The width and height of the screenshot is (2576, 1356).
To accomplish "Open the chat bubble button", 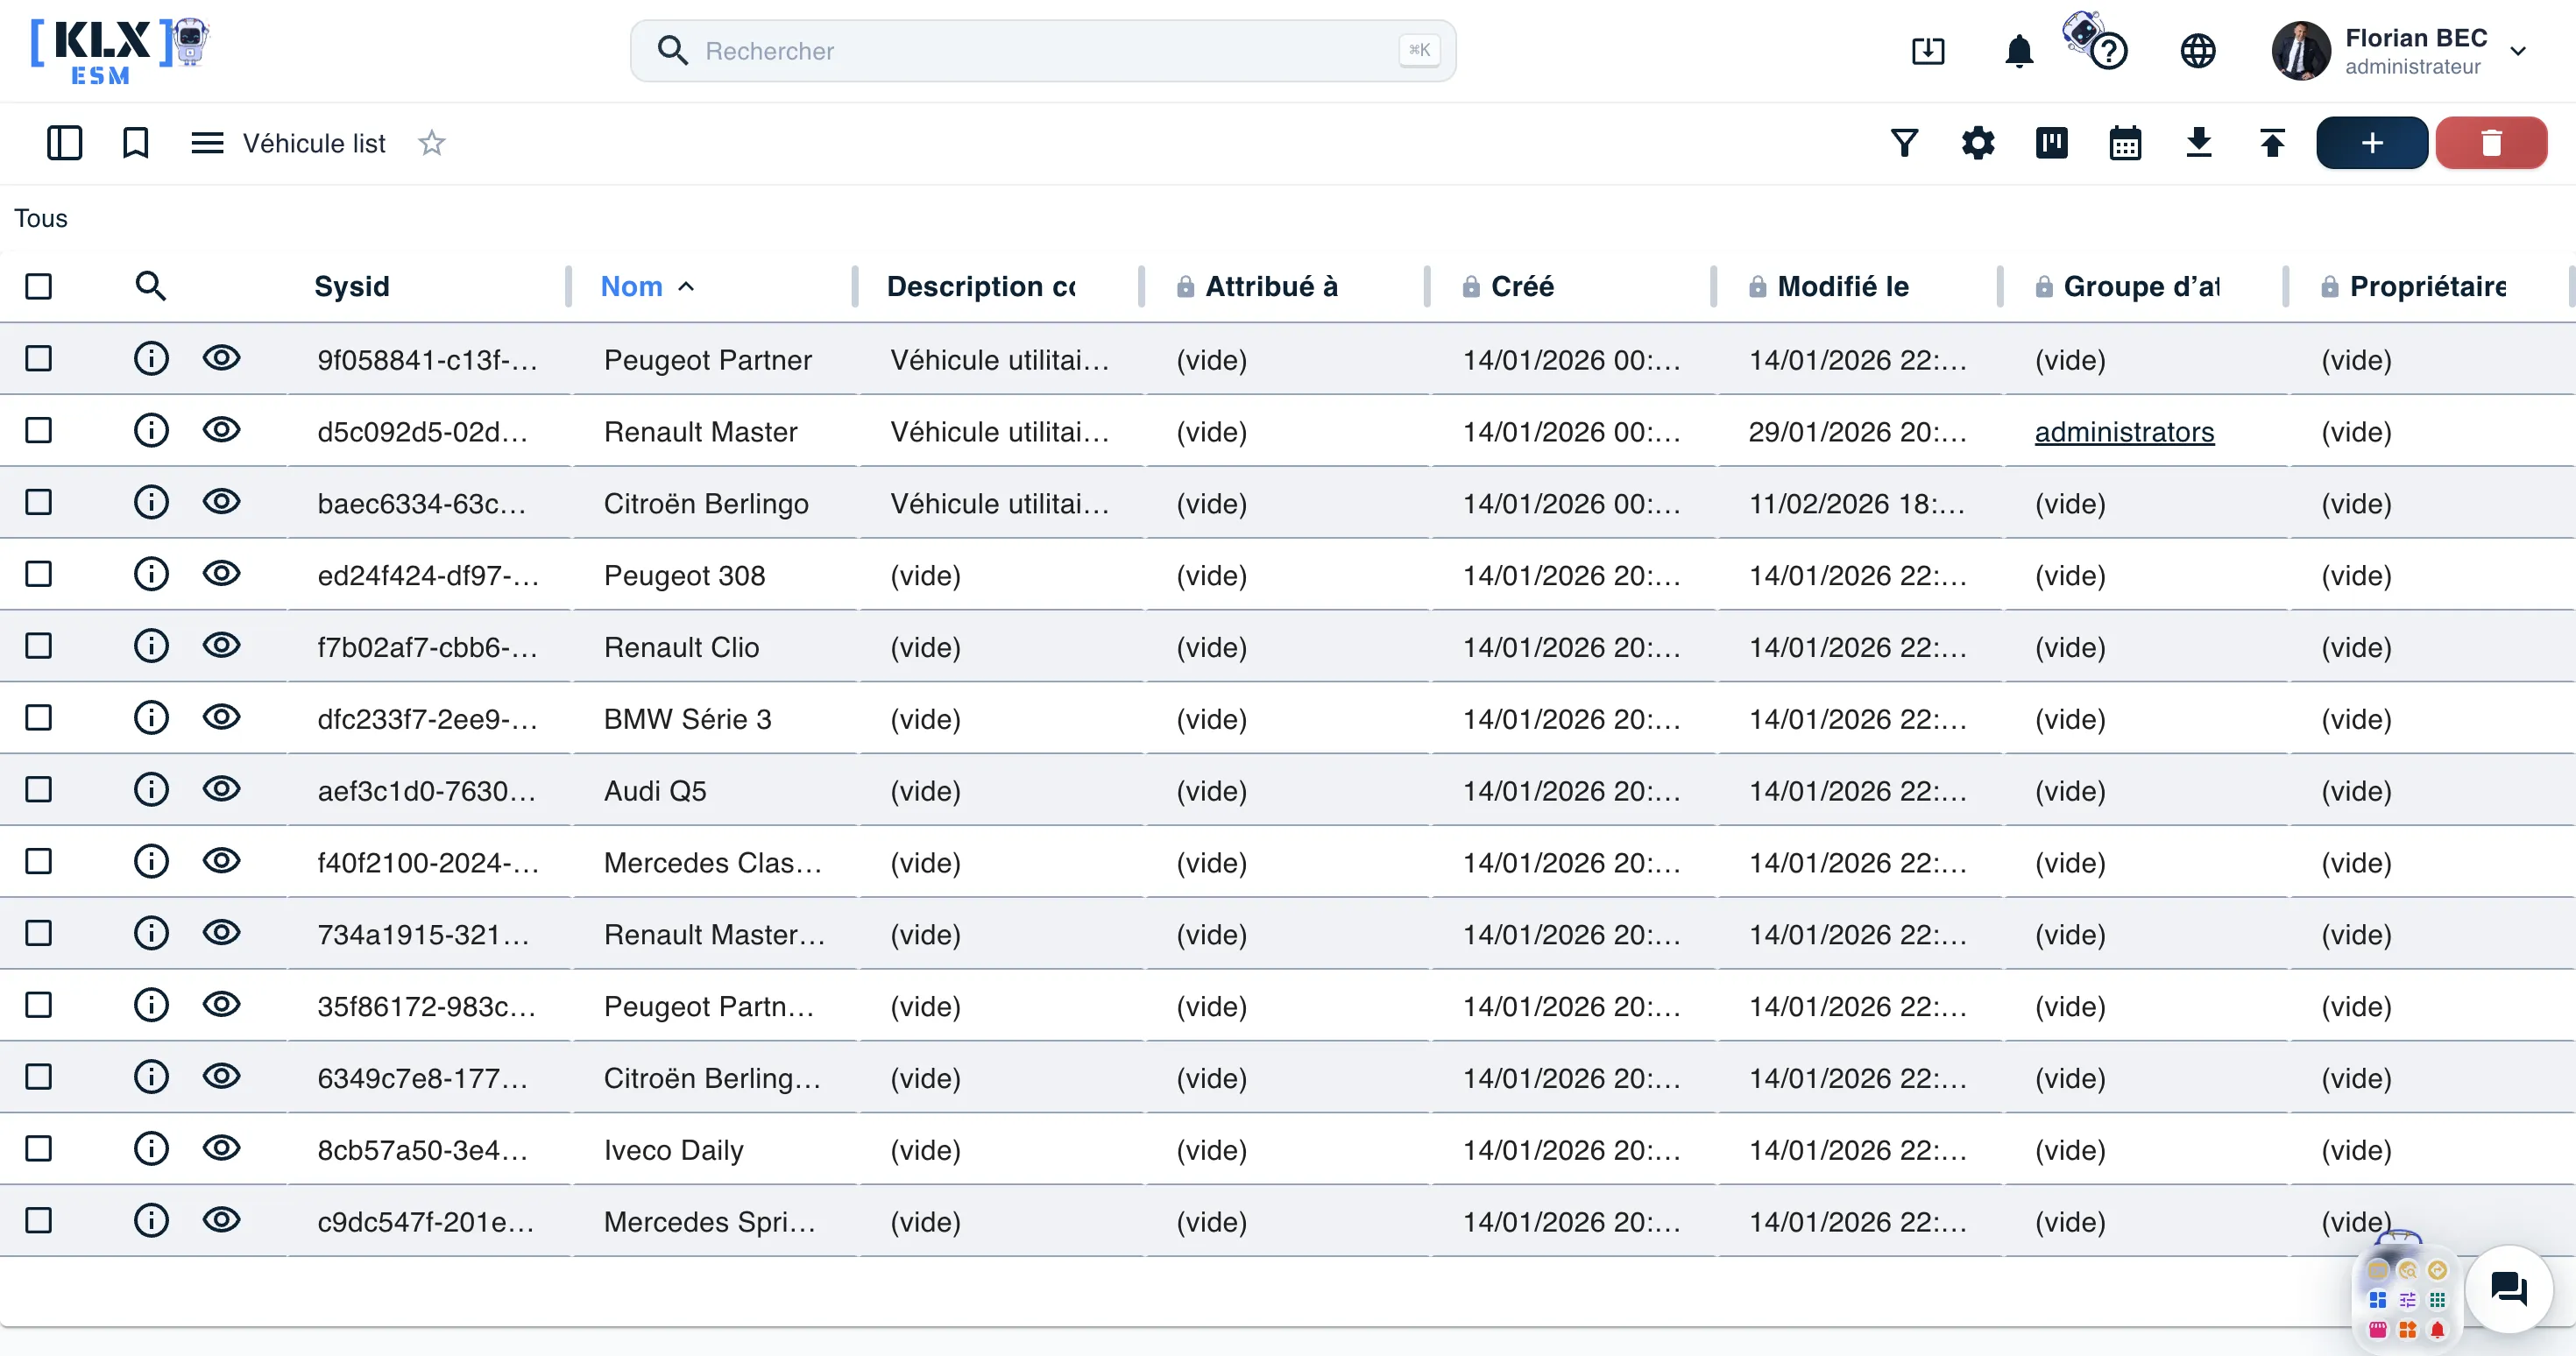I will [x=2509, y=1288].
